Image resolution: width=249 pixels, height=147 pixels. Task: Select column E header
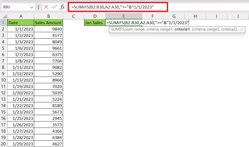pyautogui.click(x=124, y=16)
